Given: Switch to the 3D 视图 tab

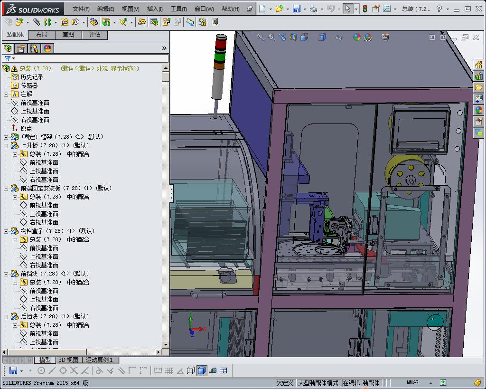Looking at the screenshot, I should [x=68, y=360].
